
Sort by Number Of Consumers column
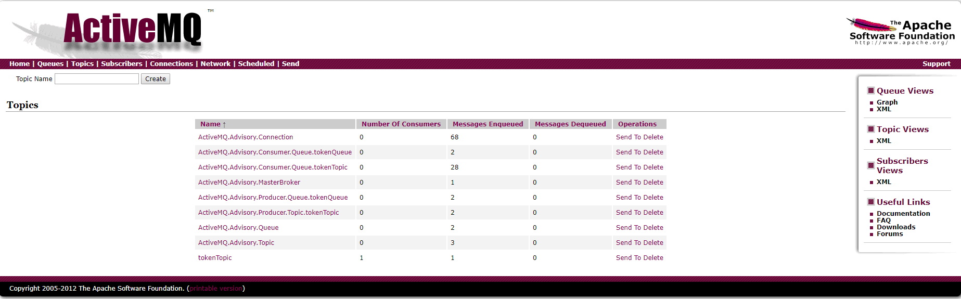coord(401,124)
